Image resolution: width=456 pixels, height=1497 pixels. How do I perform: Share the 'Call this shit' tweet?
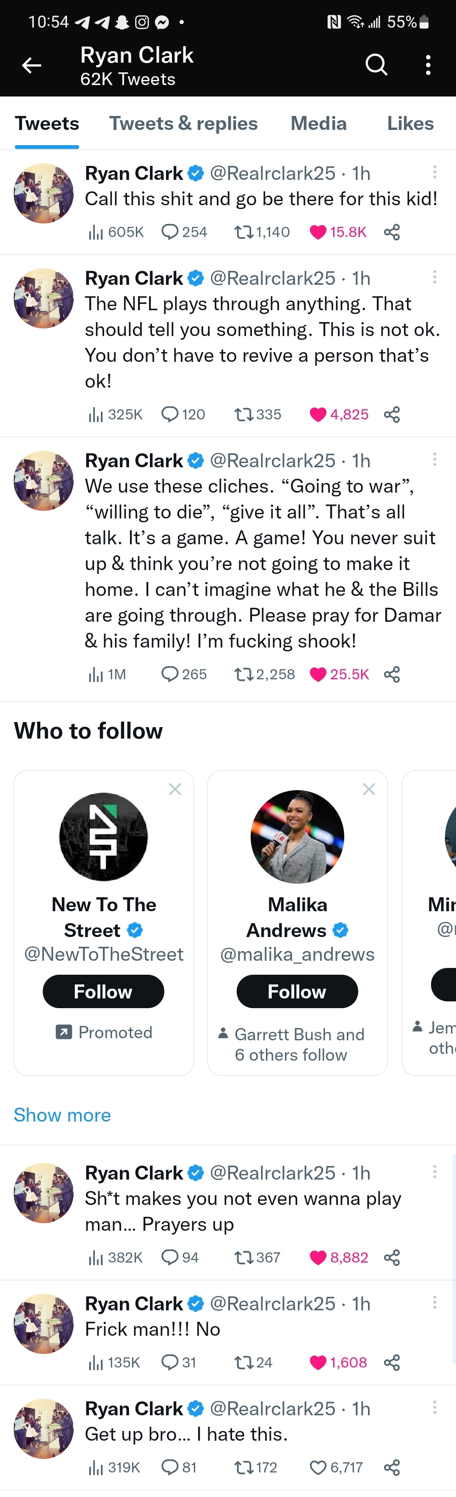[x=392, y=232]
